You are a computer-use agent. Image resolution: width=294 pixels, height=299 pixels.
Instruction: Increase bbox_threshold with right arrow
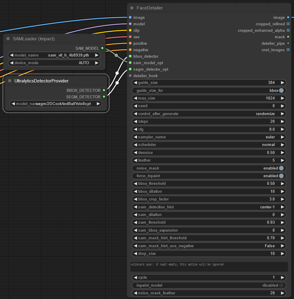click(x=282, y=184)
